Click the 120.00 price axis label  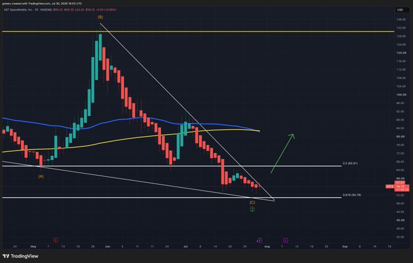click(x=401, y=53)
